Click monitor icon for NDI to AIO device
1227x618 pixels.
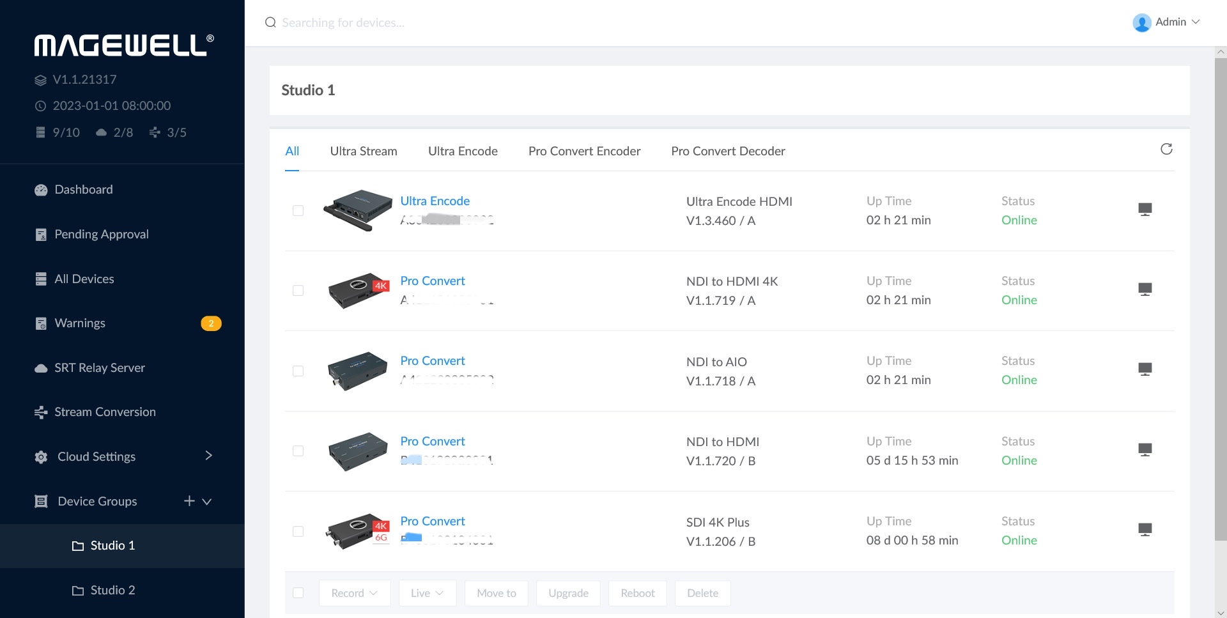[x=1145, y=369]
